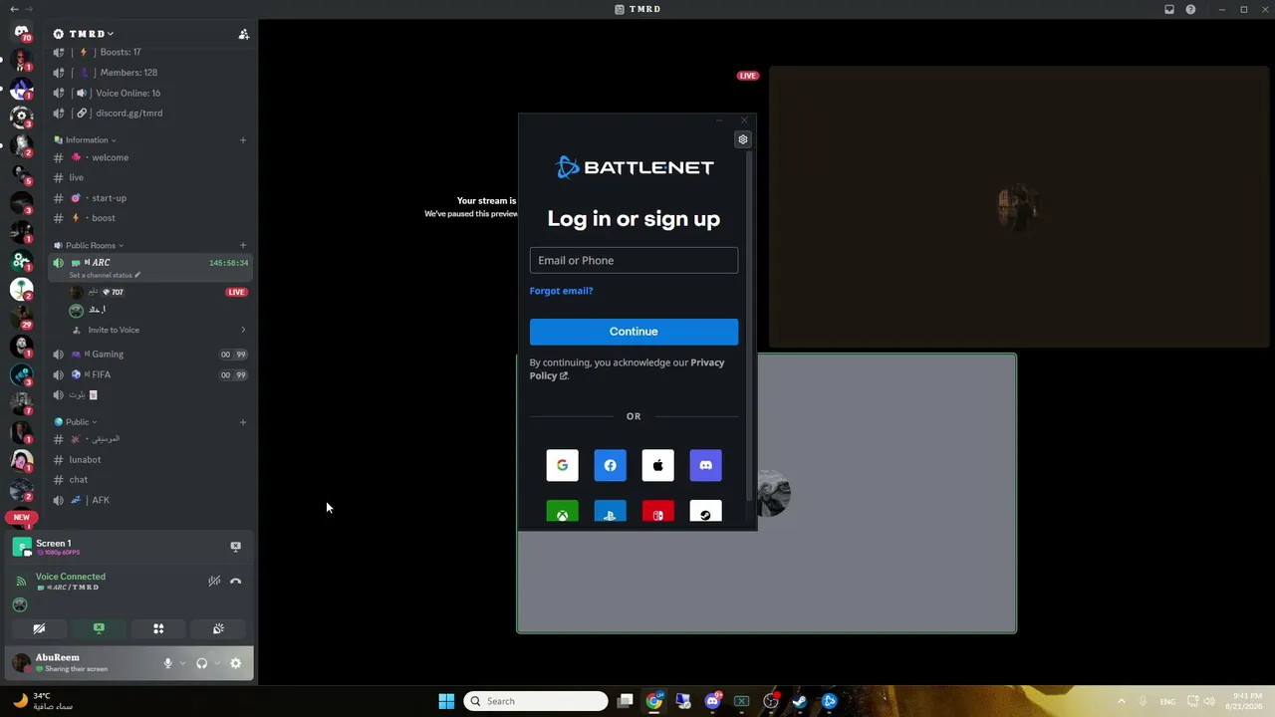1275x717 pixels.
Task: Sign in to Battle.net with Nintendo
Action: [657, 511]
